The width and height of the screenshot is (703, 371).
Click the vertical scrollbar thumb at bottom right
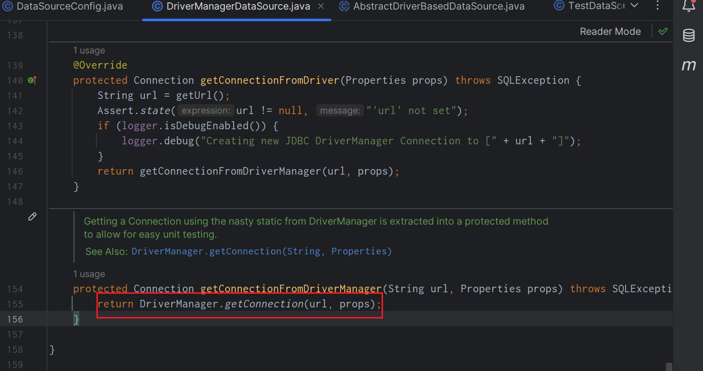click(x=669, y=367)
